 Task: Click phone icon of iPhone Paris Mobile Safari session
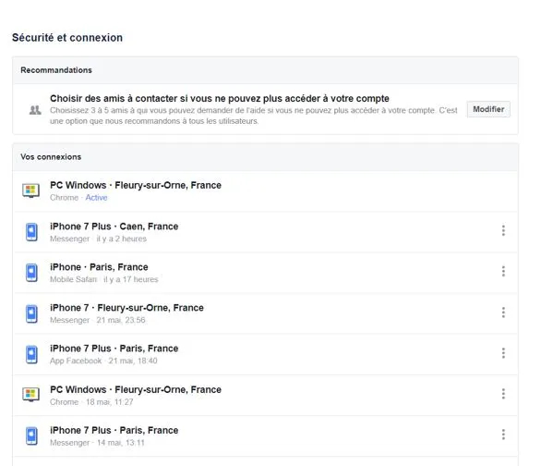coord(31,273)
